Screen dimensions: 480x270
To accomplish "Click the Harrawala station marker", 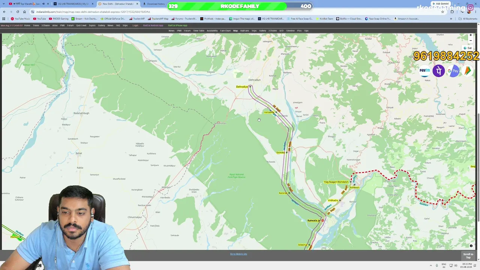I will click(276, 112).
